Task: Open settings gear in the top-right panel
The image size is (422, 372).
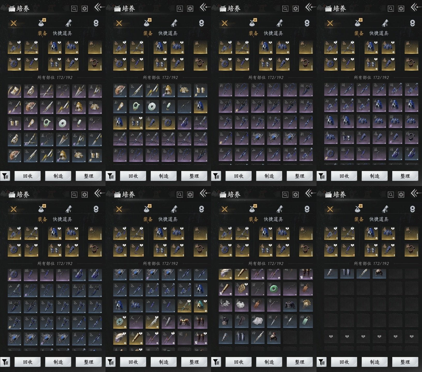Action: (x=401, y=9)
